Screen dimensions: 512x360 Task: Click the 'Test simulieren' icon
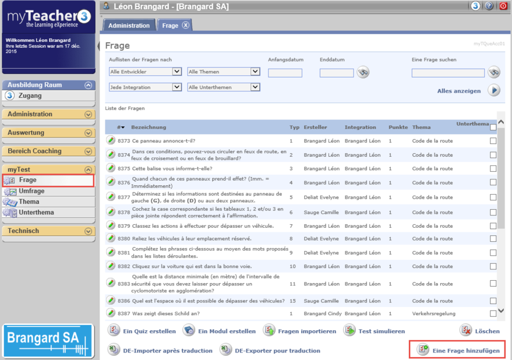(x=349, y=331)
